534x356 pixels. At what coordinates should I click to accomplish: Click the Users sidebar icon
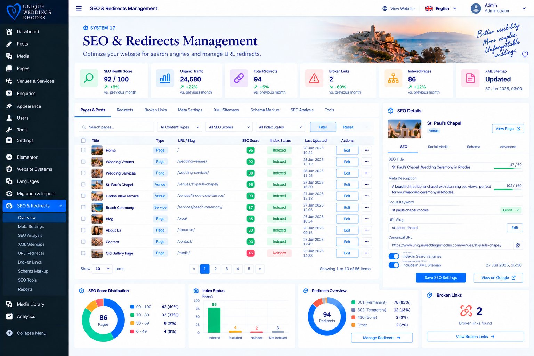[x=9, y=118]
